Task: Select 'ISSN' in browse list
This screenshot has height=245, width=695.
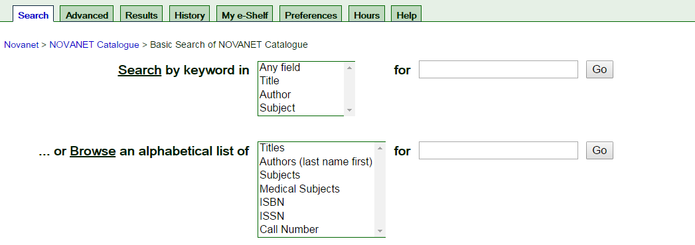Action: [316, 216]
